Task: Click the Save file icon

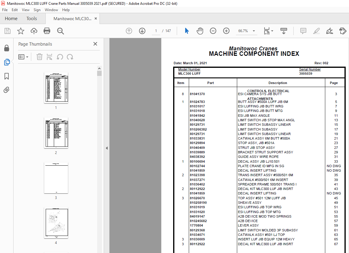Action: pyautogui.click(x=8, y=31)
